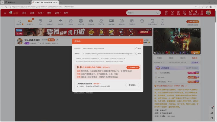This screenshot has height=122, width=217.
Task: Click the gift box toolbar icon
Action: point(142,21)
